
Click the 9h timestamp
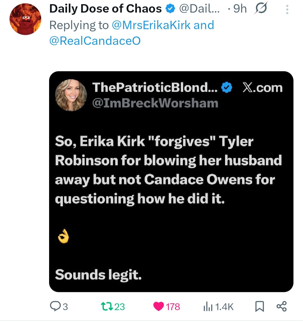coord(240,9)
